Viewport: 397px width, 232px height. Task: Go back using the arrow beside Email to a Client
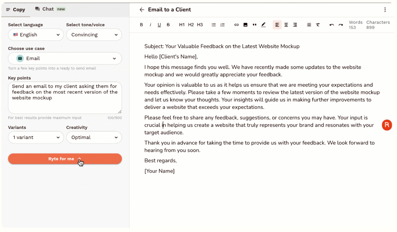[x=142, y=10]
